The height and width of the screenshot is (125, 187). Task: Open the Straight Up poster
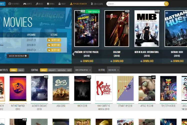[125, 88]
